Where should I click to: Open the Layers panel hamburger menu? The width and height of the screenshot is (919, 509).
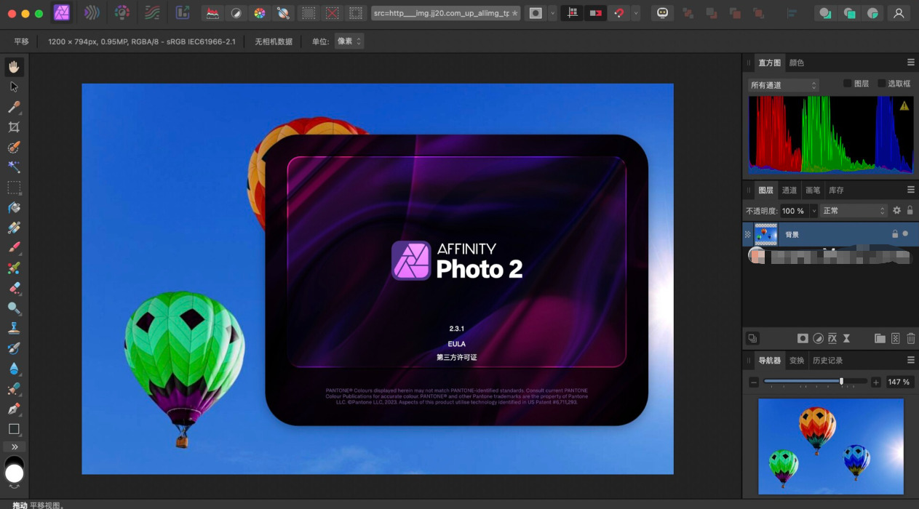(x=910, y=190)
